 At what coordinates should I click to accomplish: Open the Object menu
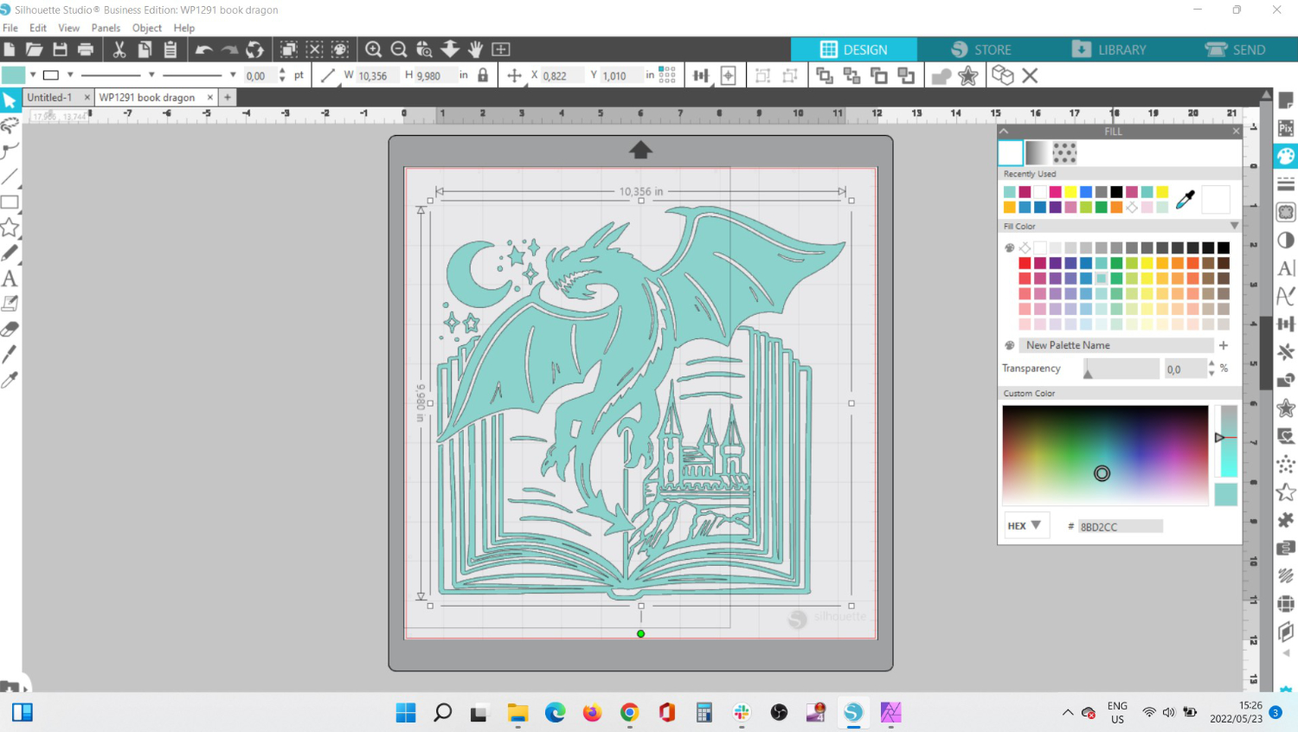147,28
